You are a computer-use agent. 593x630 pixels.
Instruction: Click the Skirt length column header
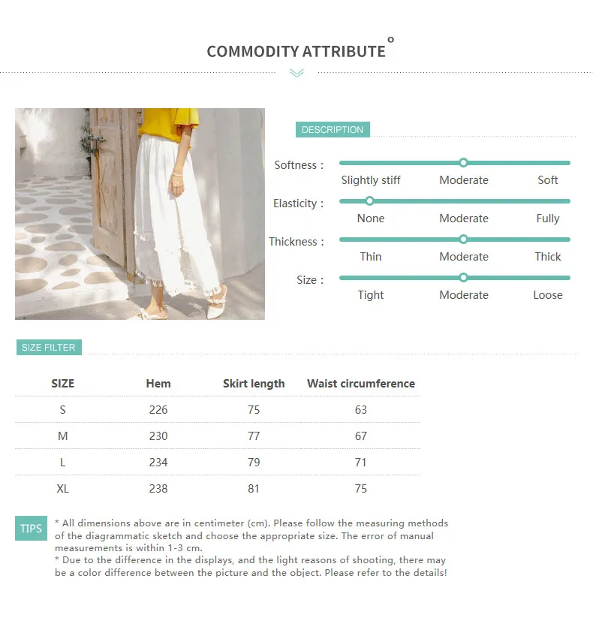254,384
